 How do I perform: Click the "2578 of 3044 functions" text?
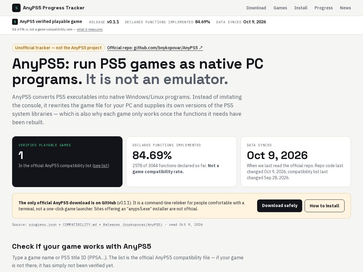(x=170, y=166)
